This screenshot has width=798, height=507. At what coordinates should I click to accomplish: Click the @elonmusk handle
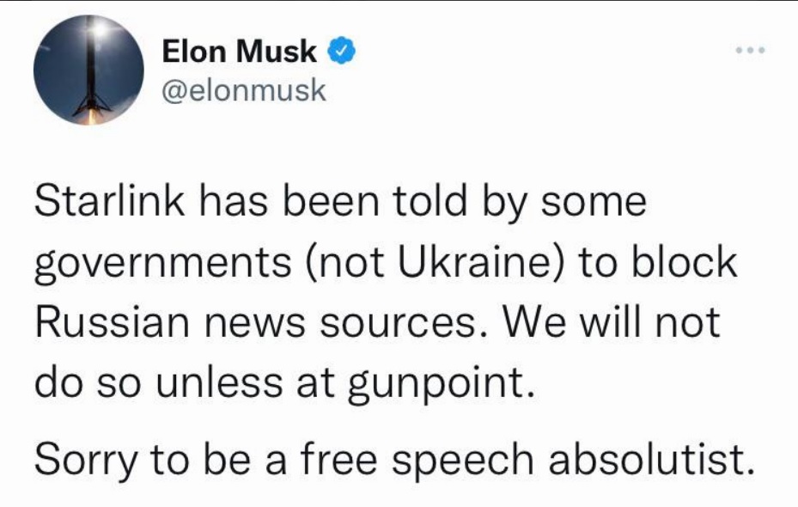click(244, 90)
